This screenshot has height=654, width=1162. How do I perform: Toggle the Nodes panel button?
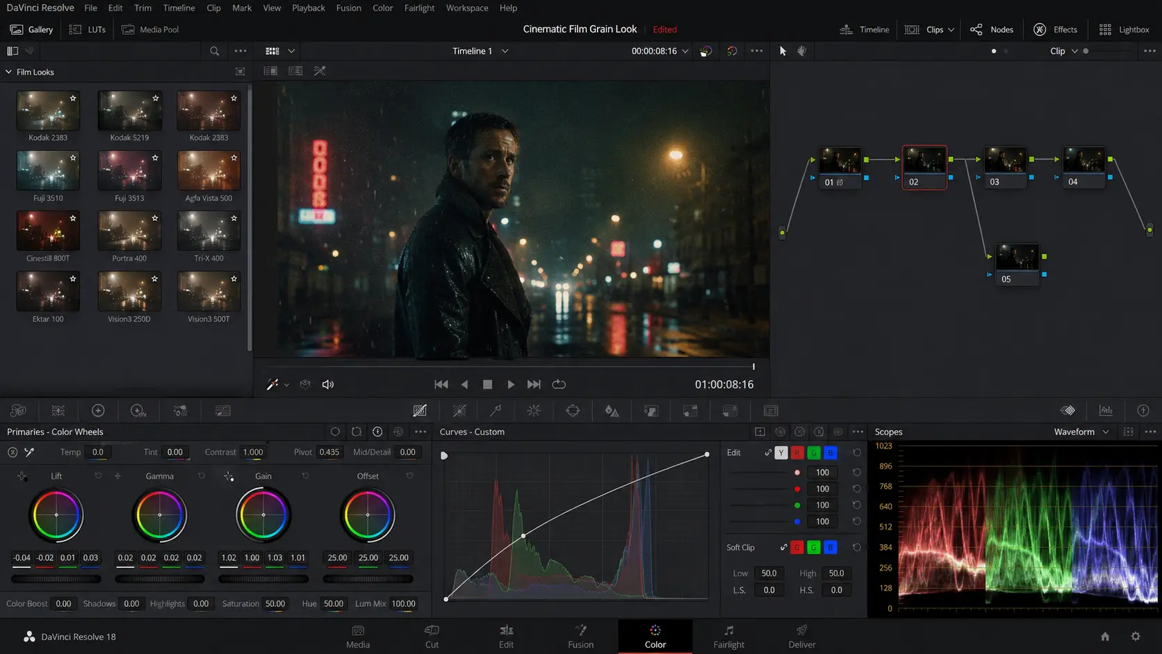[x=992, y=30]
